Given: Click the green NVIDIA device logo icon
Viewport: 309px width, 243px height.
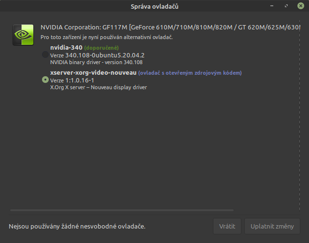Looking at the screenshot, I should [x=23, y=35].
